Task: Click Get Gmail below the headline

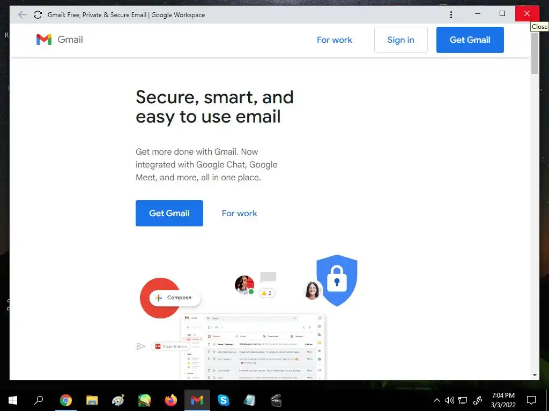Action: point(169,213)
